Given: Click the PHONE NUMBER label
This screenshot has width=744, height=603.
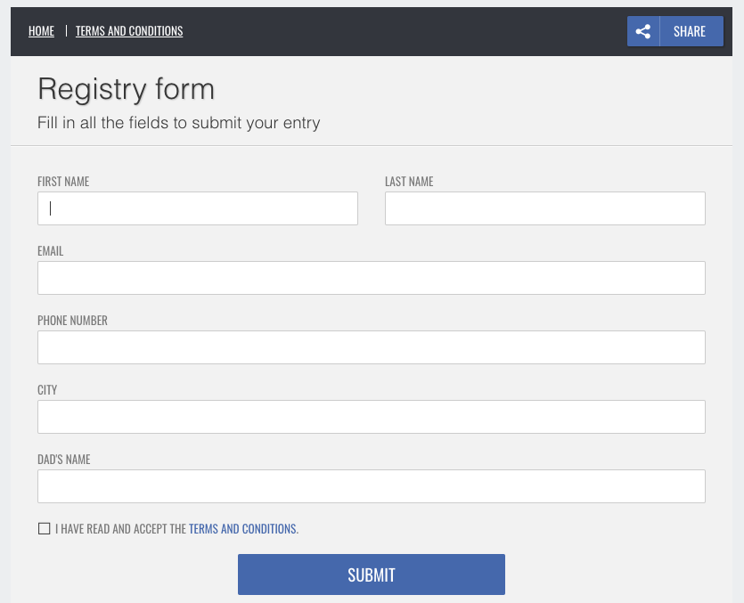Looking at the screenshot, I should click(72, 321).
